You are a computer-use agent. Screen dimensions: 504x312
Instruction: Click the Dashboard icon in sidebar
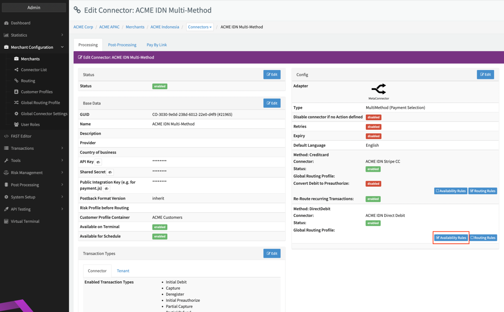click(x=6, y=23)
